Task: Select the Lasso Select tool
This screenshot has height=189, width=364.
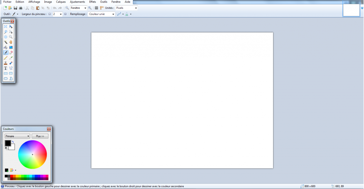Action: [6, 32]
